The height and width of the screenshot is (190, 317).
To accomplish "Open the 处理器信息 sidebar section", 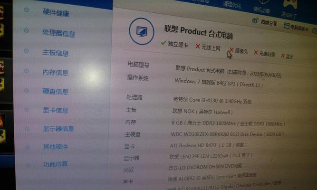I will [58, 33].
